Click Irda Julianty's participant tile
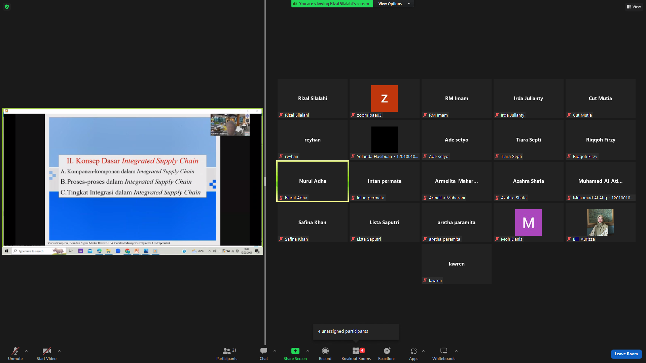The width and height of the screenshot is (646, 363). click(529, 98)
